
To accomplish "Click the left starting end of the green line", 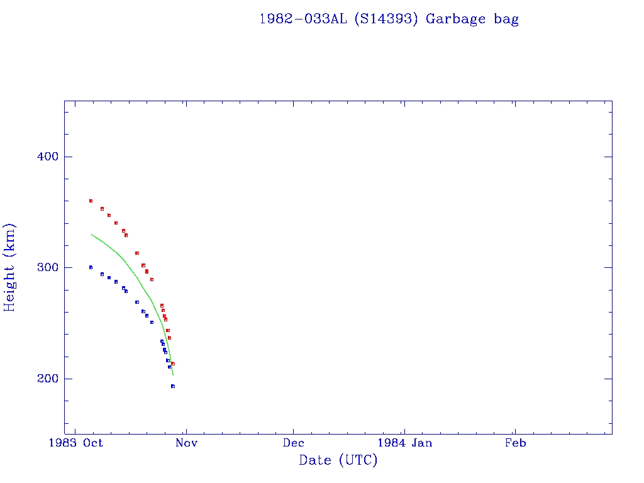I will click(91, 234).
